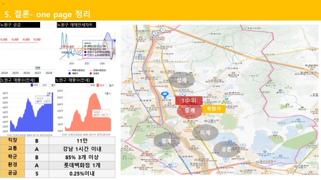
Task: Toggle 매매 checkbox on the orange listings chart
Action: pos(88,85)
